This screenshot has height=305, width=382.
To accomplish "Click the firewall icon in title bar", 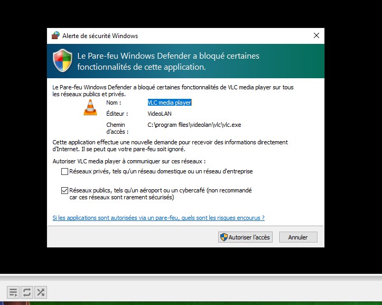I will [x=55, y=35].
